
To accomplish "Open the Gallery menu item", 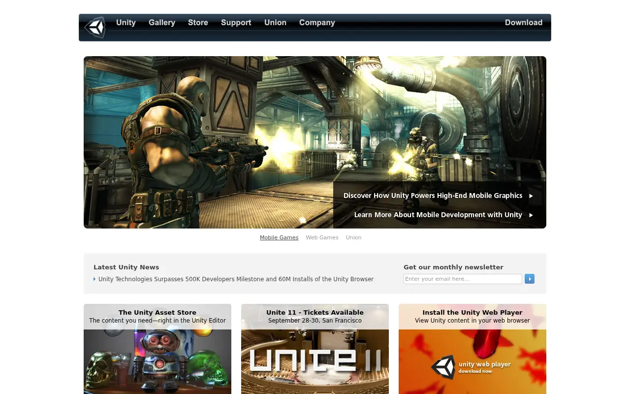I will tap(162, 23).
